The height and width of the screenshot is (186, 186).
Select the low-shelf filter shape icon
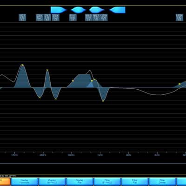tap(59, 10)
